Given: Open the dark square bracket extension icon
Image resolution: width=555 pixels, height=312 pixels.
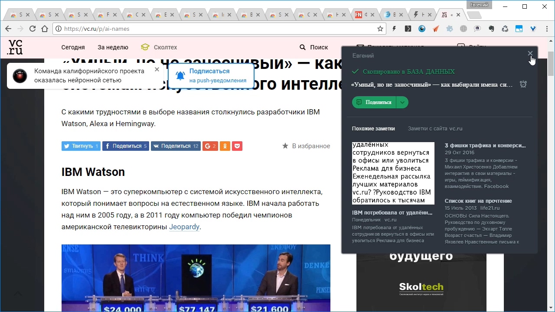Looking at the screenshot, I should point(408,29).
